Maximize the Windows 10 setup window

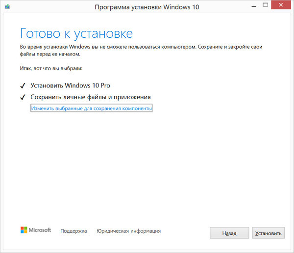click(265, 5)
